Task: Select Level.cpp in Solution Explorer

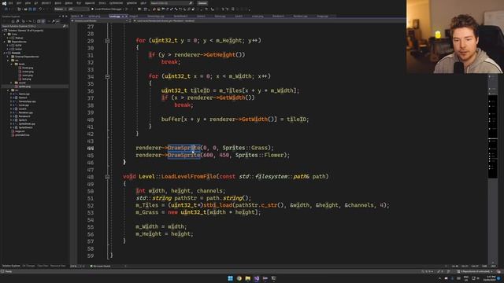Action: click(x=24, y=105)
